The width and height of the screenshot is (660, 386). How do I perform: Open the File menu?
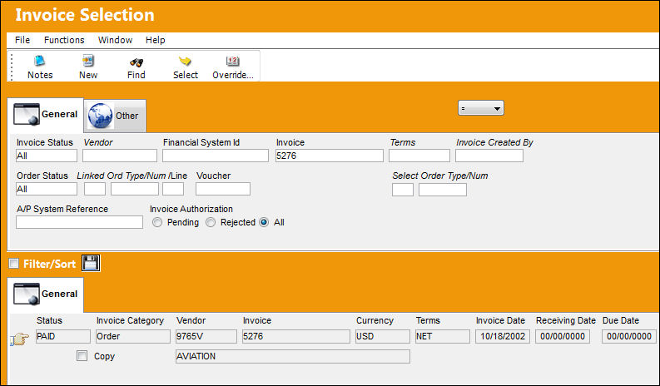pyautogui.click(x=22, y=40)
